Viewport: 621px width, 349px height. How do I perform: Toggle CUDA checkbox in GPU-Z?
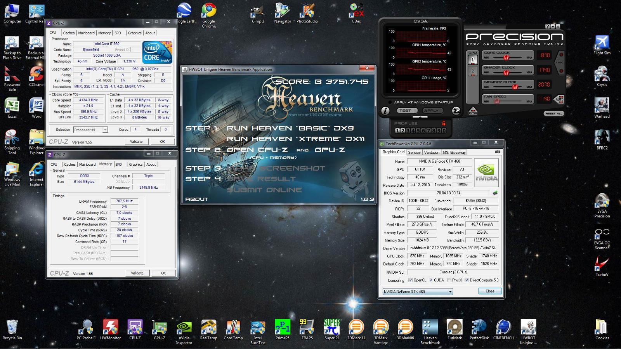click(x=431, y=280)
